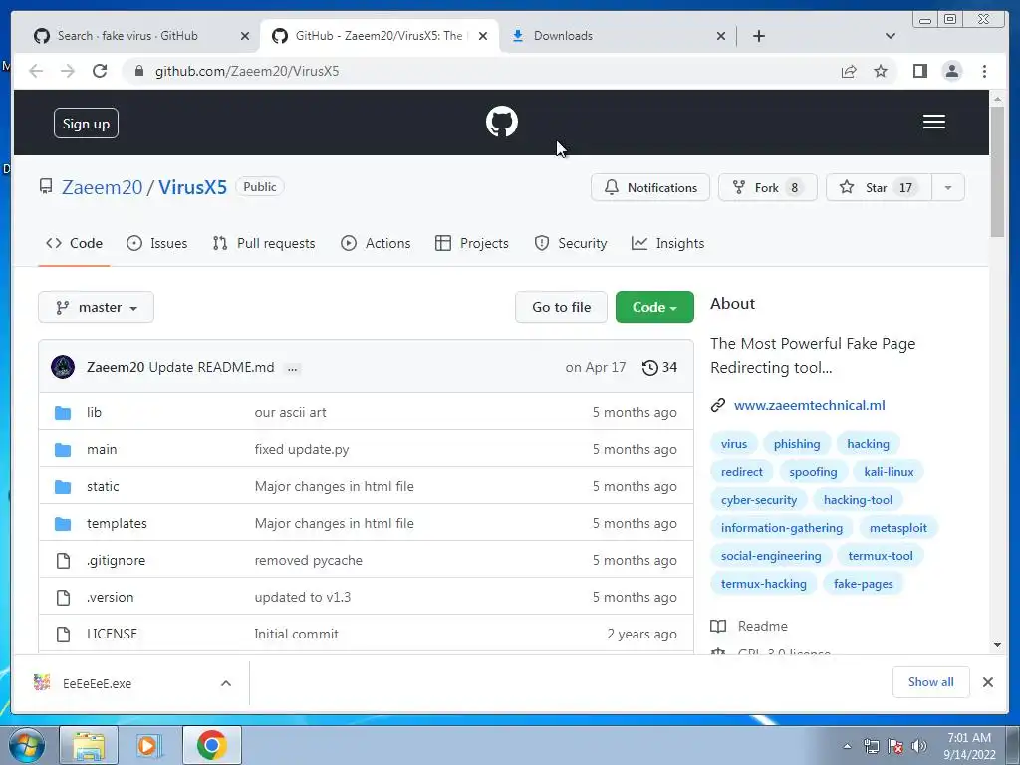
Task: Open the main folder
Action: point(102,449)
